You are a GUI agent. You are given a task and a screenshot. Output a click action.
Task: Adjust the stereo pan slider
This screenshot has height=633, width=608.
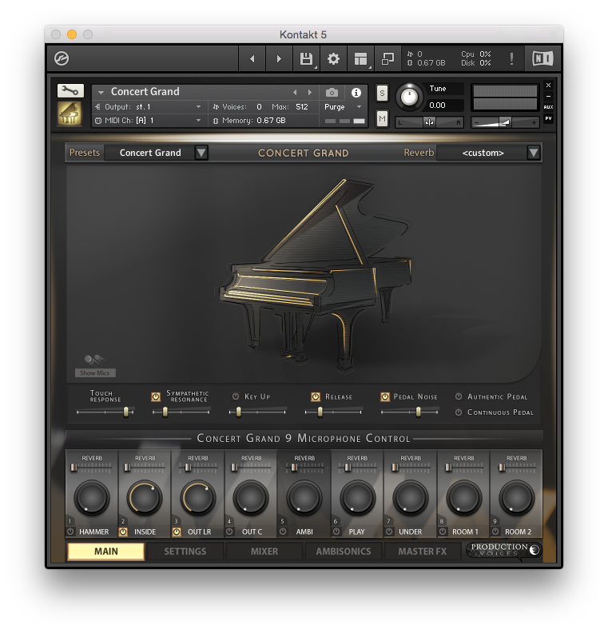pos(429,122)
